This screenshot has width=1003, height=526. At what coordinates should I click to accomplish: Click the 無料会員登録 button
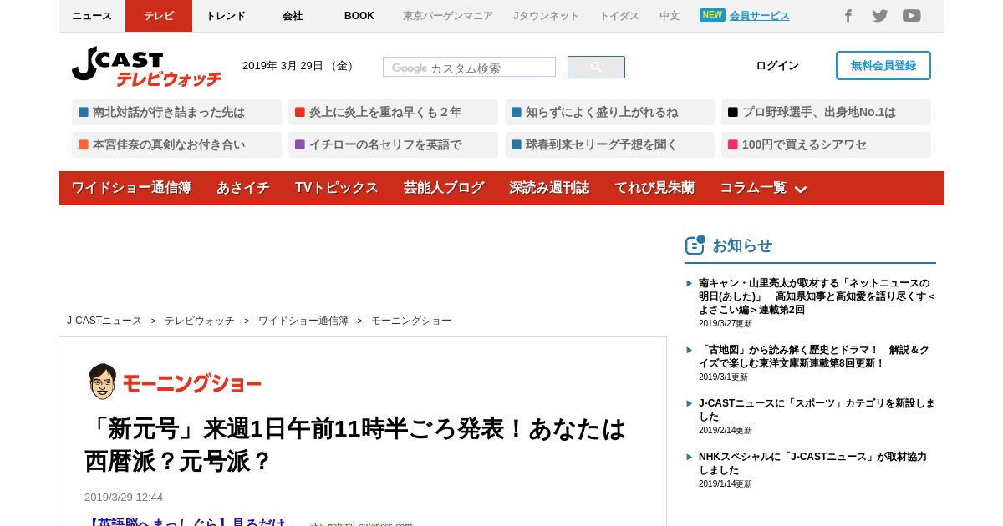(x=883, y=66)
